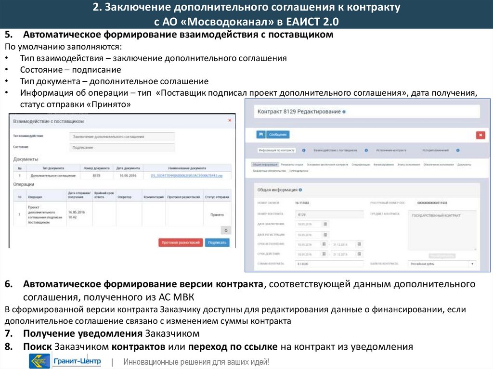Click the Гранит-Центр logo in footer
Viewport: 493px width, 369px height.
(65, 361)
